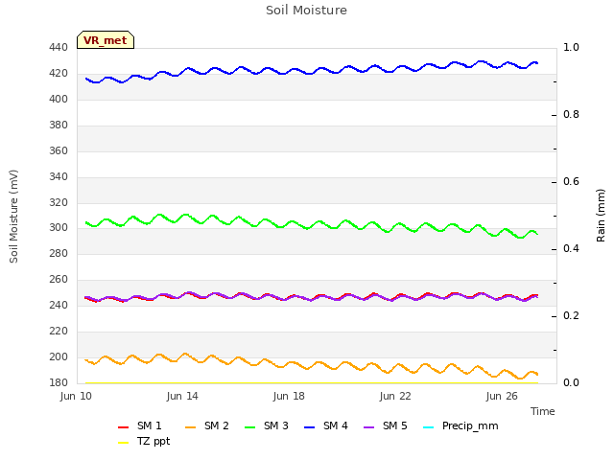The image size is (614, 460).
Task: Click the Jun 22 tick label
Action: (x=395, y=396)
